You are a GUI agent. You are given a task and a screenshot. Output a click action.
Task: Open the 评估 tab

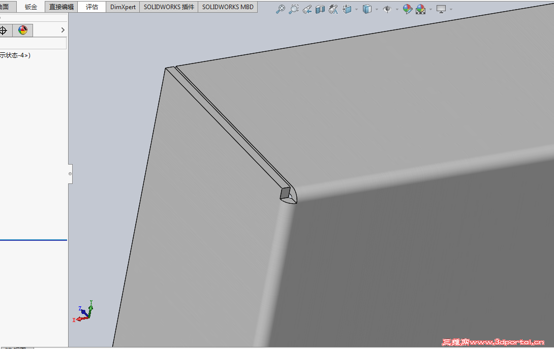click(x=92, y=7)
